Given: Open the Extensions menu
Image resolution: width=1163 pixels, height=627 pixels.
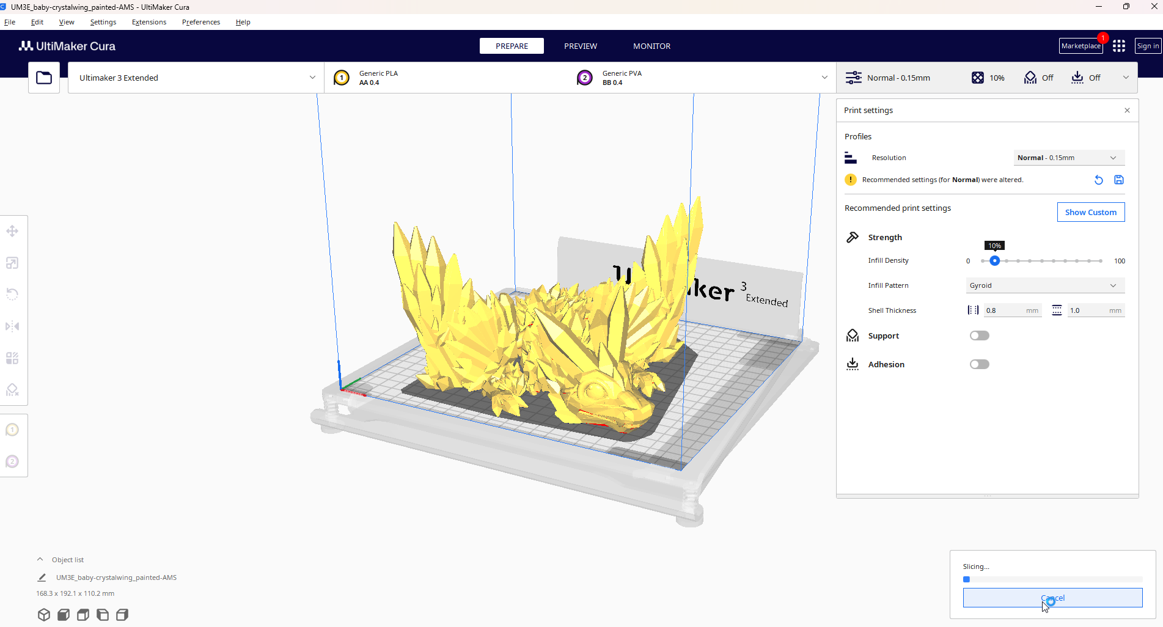Looking at the screenshot, I should [x=149, y=22].
